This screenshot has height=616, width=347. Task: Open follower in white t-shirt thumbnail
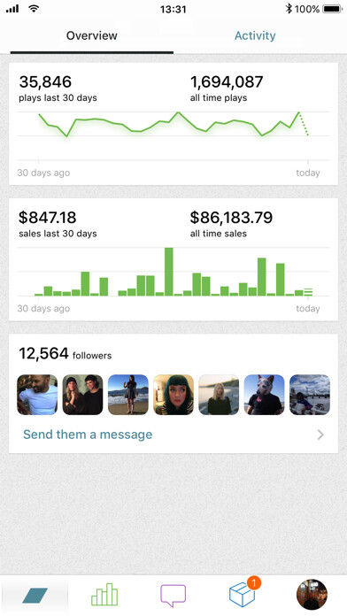(x=37, y=395)
